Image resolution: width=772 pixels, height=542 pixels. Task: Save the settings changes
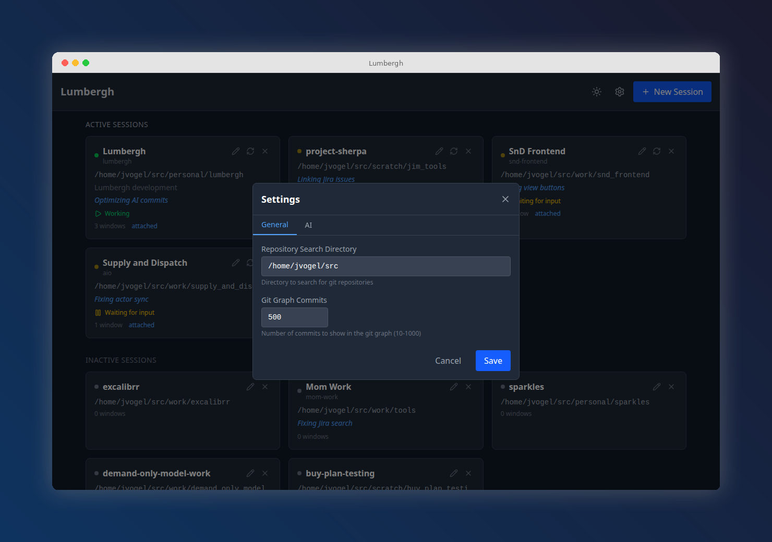[x=492, y=361]
